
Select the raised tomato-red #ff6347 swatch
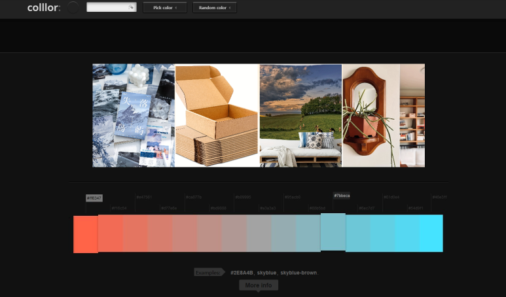(x=86, y=234)
